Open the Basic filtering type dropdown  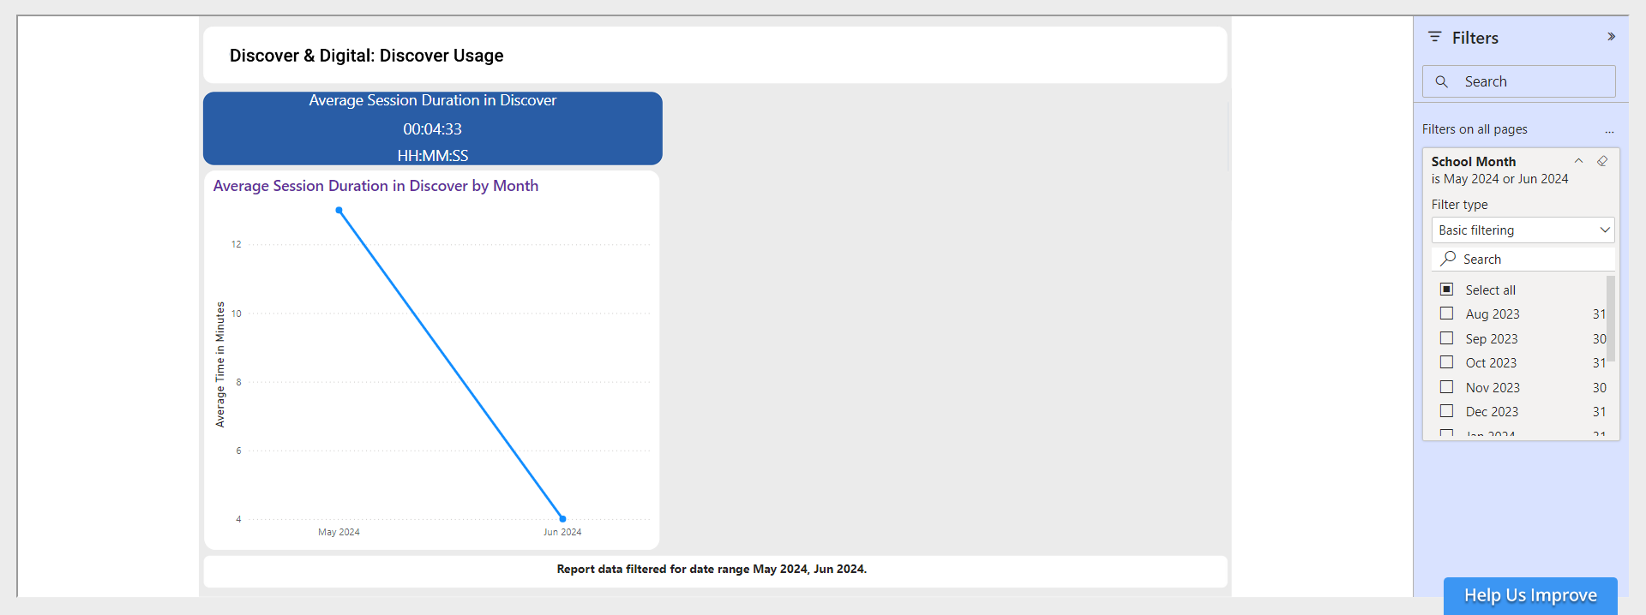[1522, 230]
